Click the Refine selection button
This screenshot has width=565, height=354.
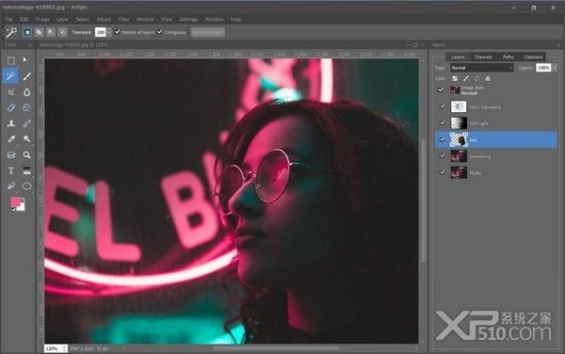pos(208,32)
